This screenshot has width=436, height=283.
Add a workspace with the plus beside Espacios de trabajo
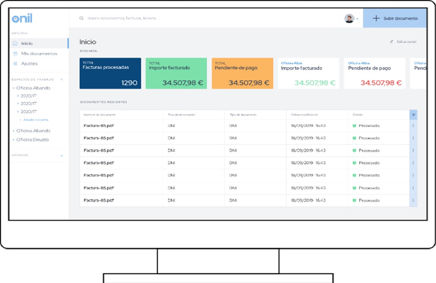pos(62,80)
